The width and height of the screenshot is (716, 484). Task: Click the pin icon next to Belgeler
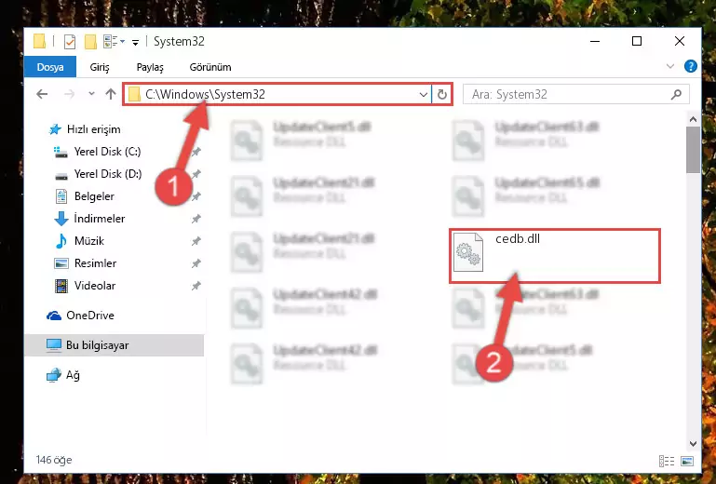[x=196, y=196]
